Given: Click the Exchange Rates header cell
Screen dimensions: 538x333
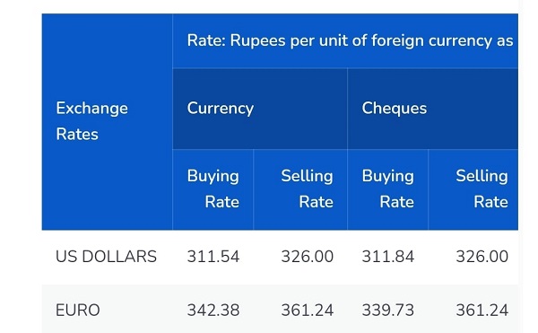Looking at the screenshot, I should pyautogui.click(x=107, y=121).
